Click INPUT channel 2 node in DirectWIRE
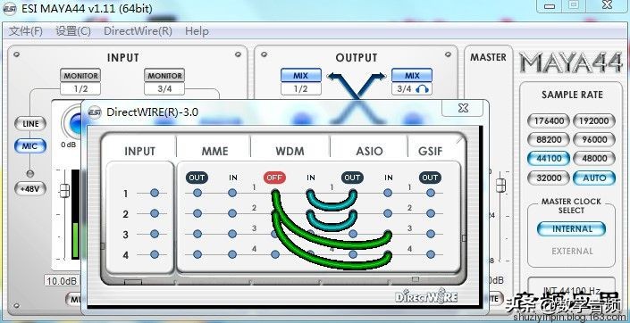 (x=155, y=213)
